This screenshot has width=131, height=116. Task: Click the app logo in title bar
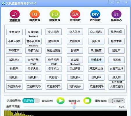3,3
